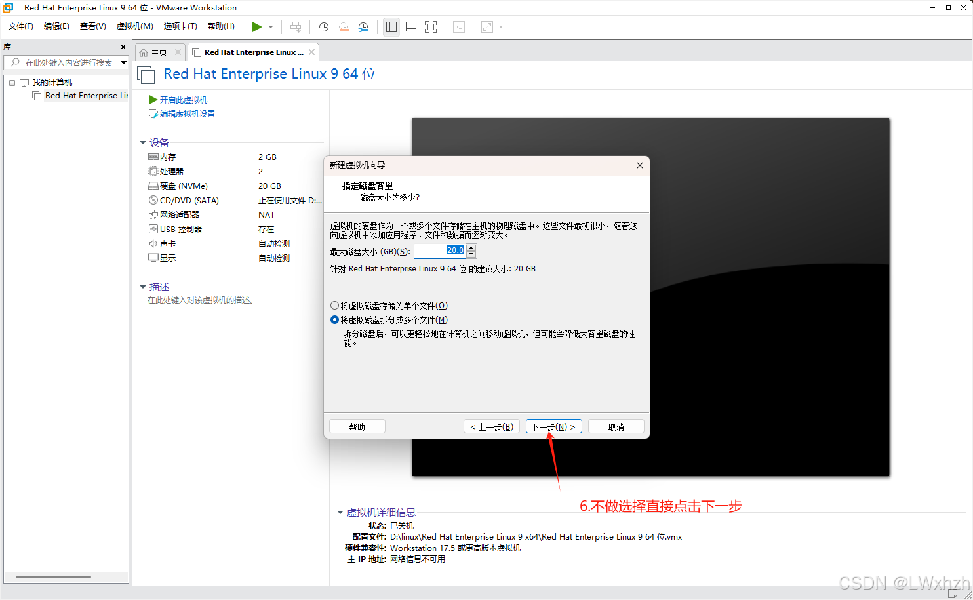Click the status bar bottom-right icon
Screen dimensions: 973x600
(953, 593)
